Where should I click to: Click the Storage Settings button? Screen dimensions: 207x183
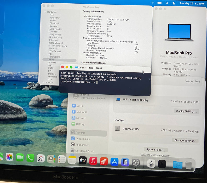(x=185, y=140)
